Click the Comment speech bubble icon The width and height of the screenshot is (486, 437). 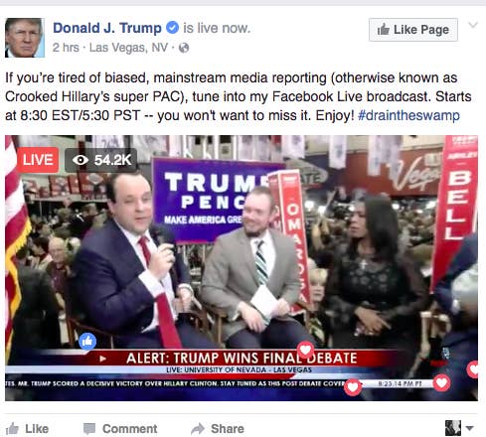(89, 429)
